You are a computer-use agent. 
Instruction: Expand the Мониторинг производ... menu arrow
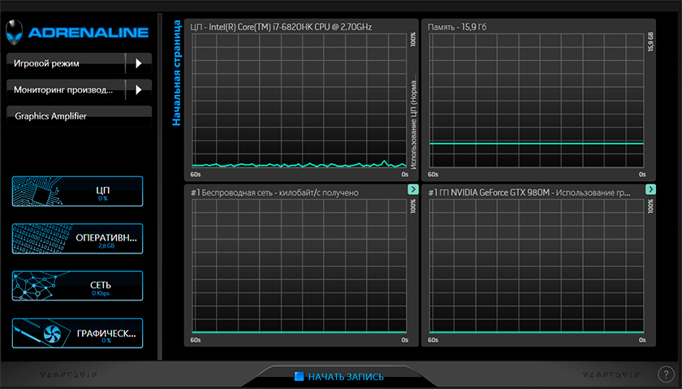138,89
